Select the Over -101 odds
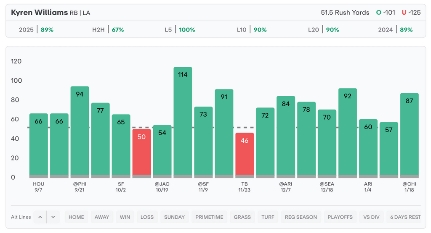Image resolution: width=431 pixels, height=233 pixels. coord(386,13)
